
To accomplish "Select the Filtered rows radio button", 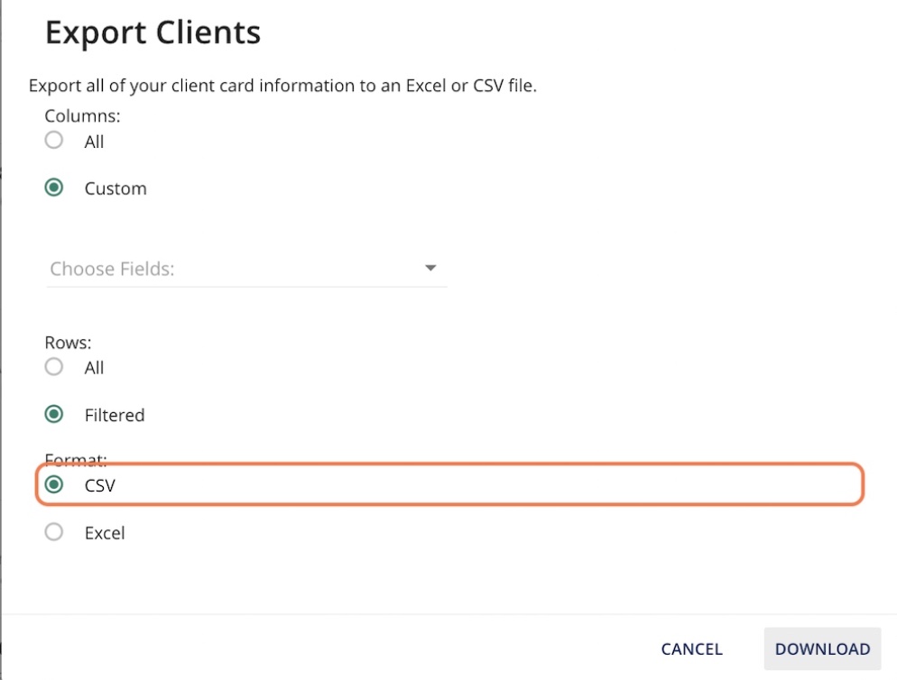I will coord(54,414).
